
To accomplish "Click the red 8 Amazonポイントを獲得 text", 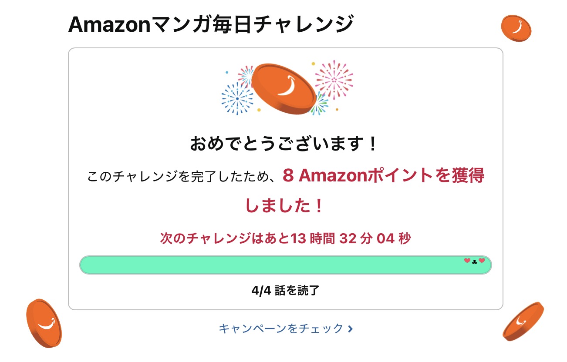I will click(x=383, y=176).
